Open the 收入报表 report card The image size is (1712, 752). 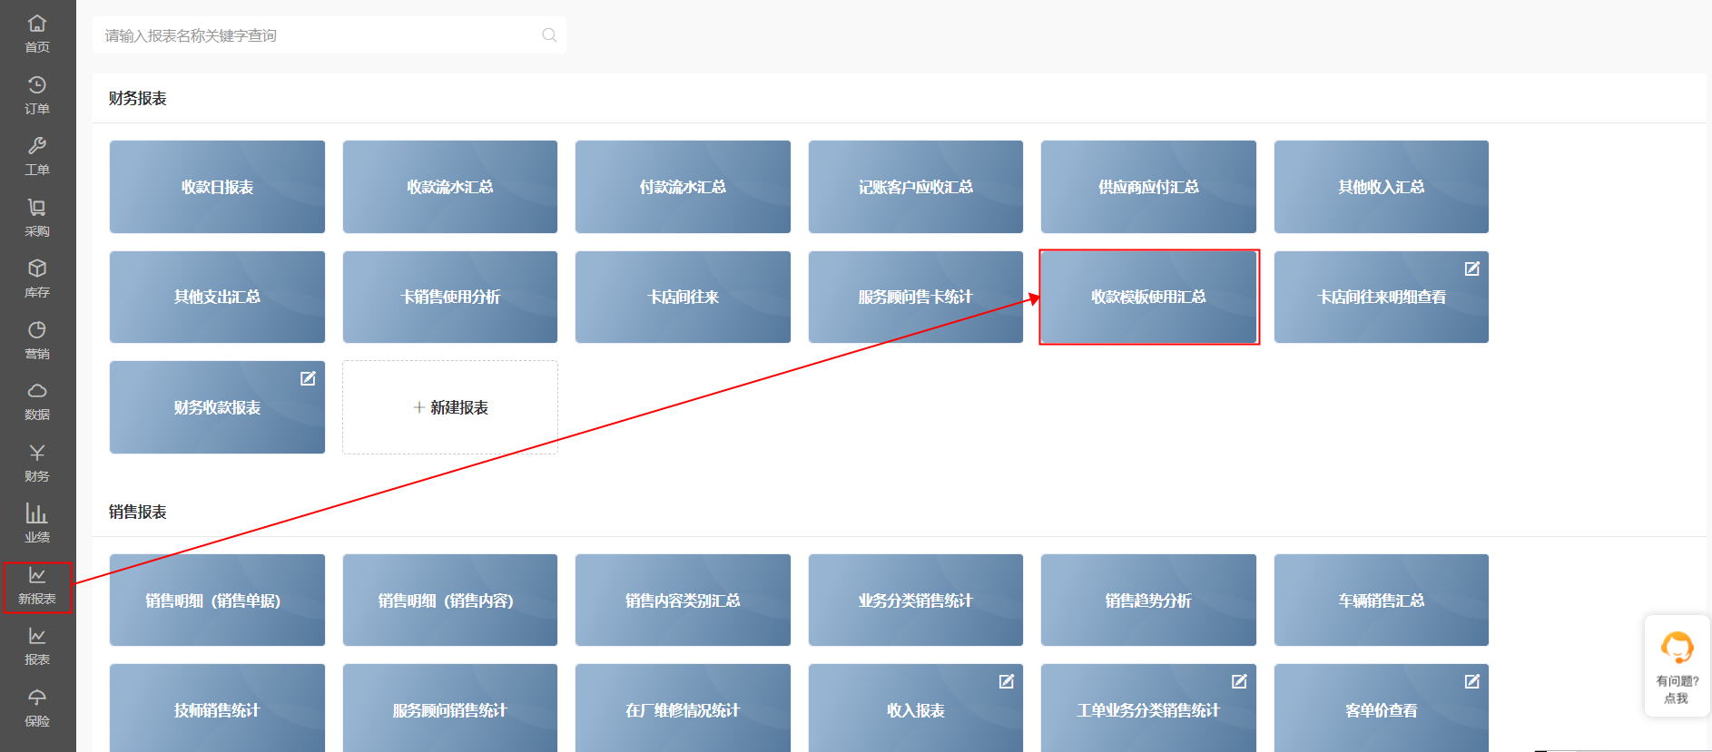pos(916,708)
